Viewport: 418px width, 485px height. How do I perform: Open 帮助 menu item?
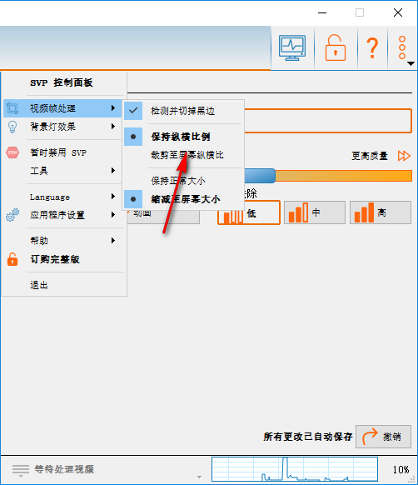tap(62, 241)
